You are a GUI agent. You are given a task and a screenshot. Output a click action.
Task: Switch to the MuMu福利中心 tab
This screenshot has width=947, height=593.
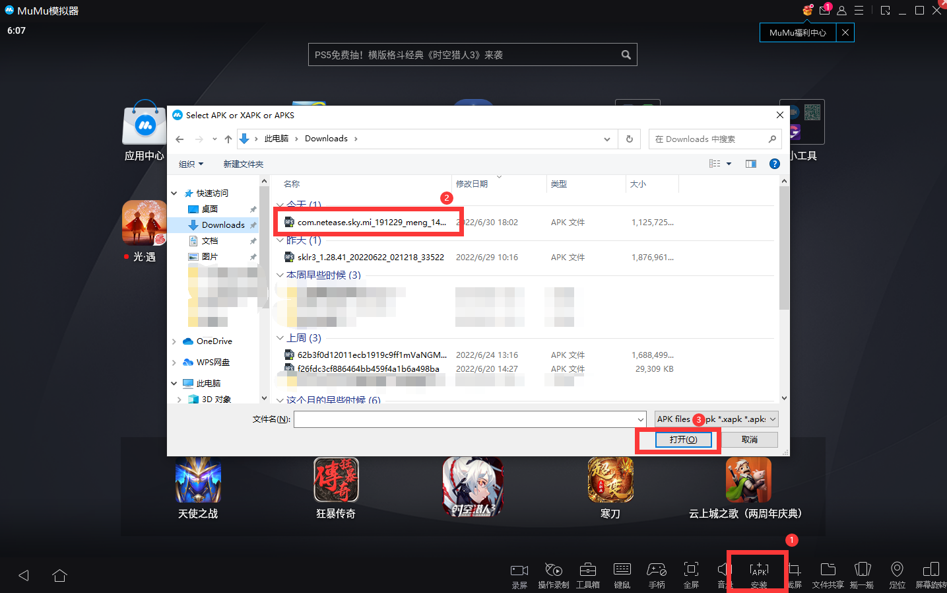798,32
